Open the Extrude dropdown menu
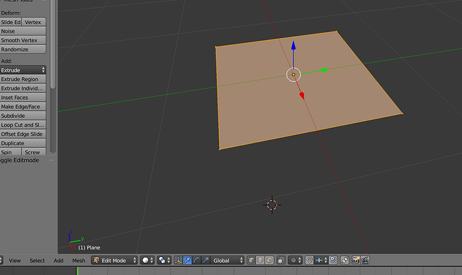Image resolution: width=462 pixels, height=275 pixels. click(x=23, y=70)
